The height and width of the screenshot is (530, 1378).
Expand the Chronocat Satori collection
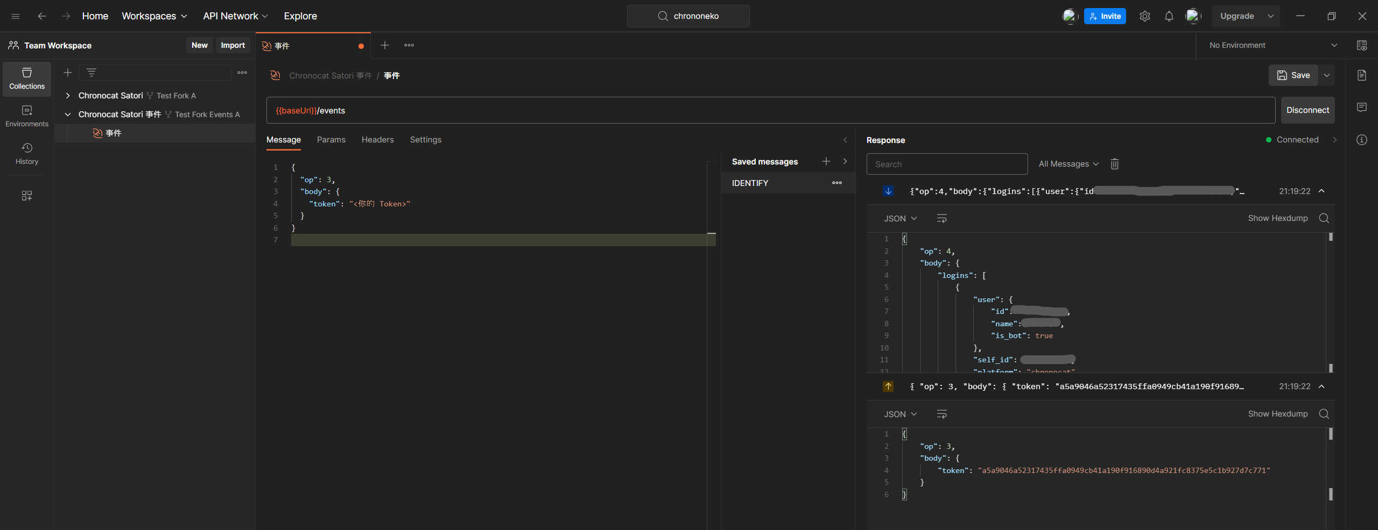pos(68,96)
